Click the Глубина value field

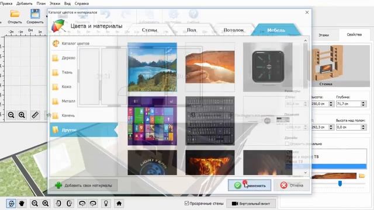pyautogui.click(x=348, y=104)
